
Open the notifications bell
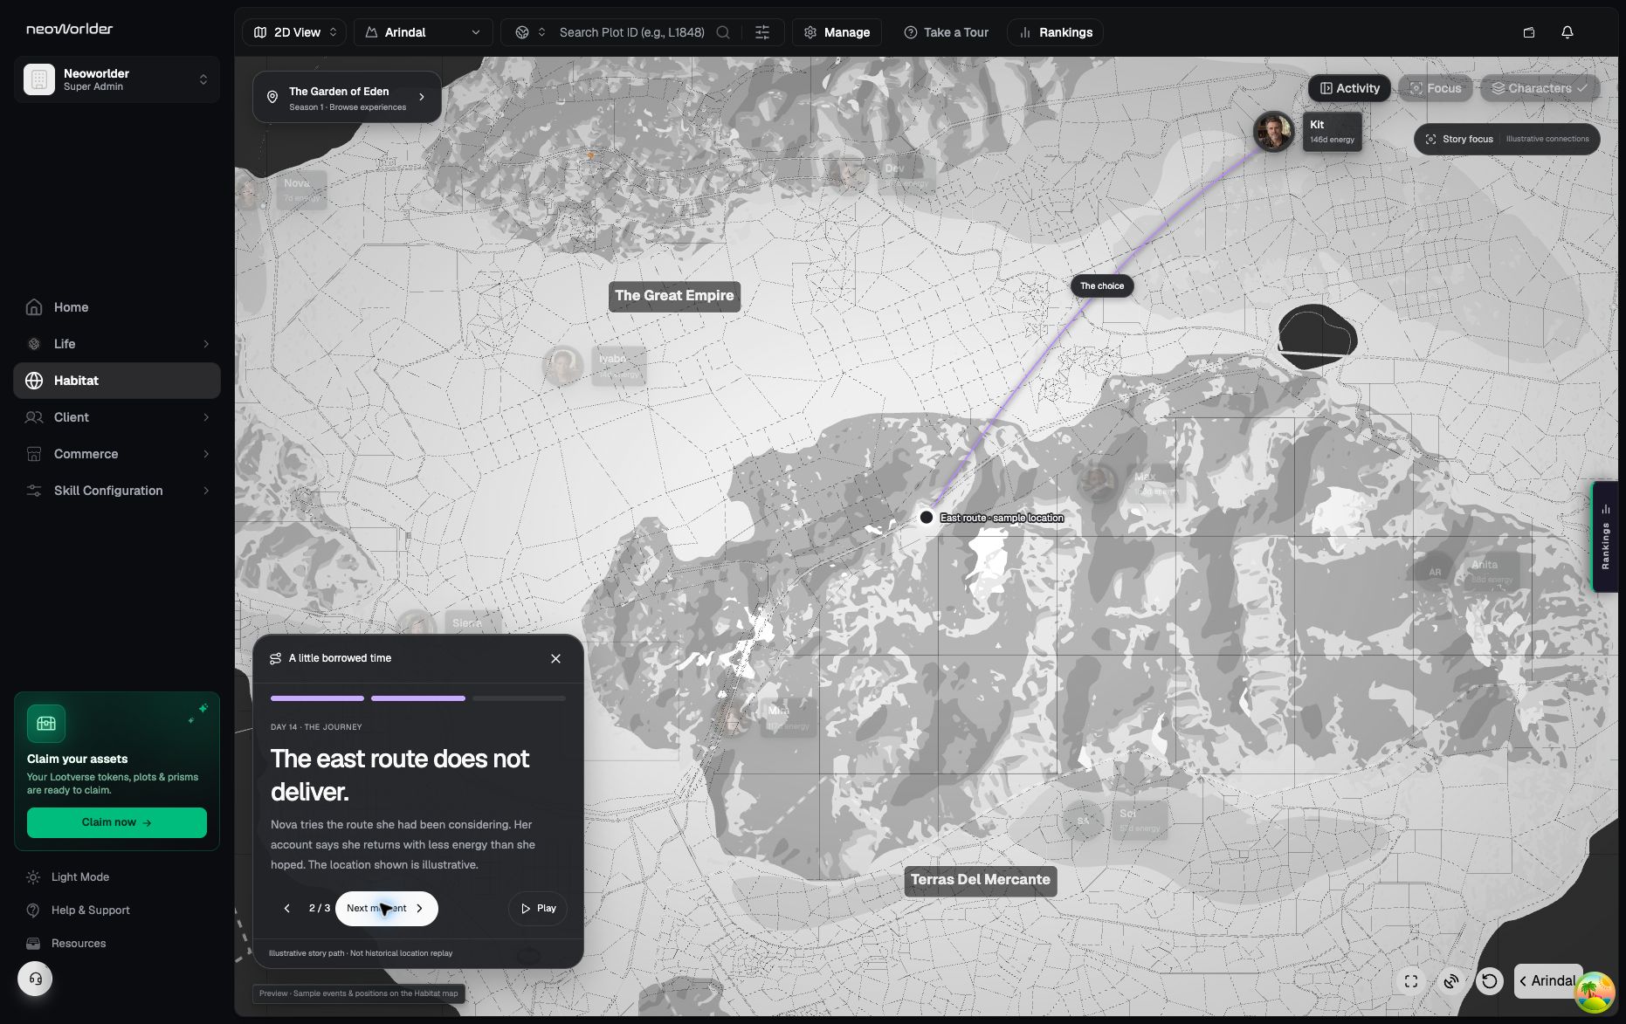tap(1567, 32)
